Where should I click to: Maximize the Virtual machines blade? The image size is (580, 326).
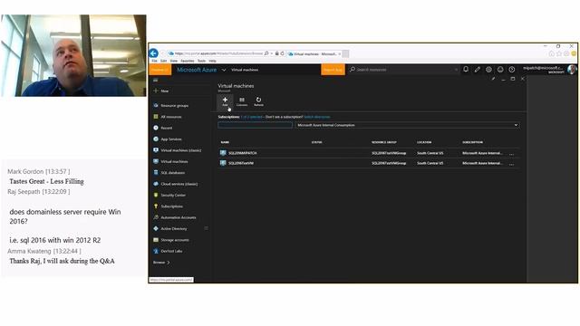click(x=513, y=79)
